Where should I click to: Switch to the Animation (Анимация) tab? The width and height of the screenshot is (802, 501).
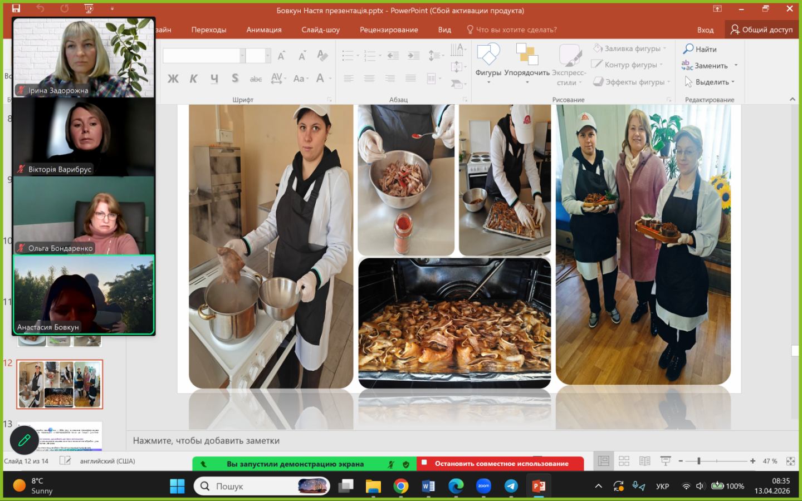(x=263, y=30)
